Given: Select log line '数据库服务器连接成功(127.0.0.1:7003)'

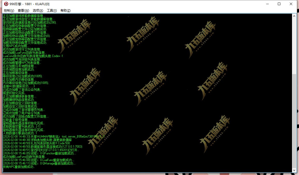Looking at the screenshot, I should click(x=42, y=147).
